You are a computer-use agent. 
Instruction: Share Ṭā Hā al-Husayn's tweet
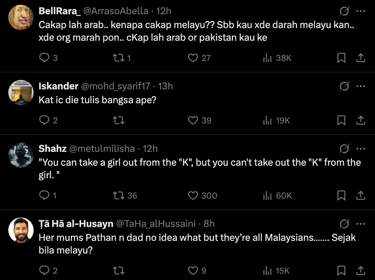(x=361, y=271)
